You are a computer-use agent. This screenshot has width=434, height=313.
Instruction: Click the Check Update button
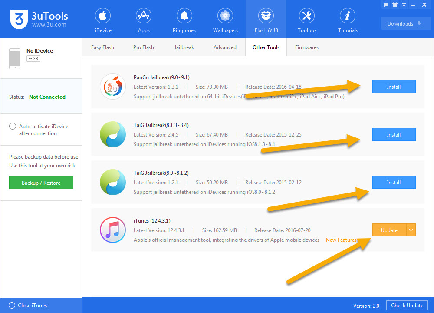pyautogui.click(x=407, y=305)
